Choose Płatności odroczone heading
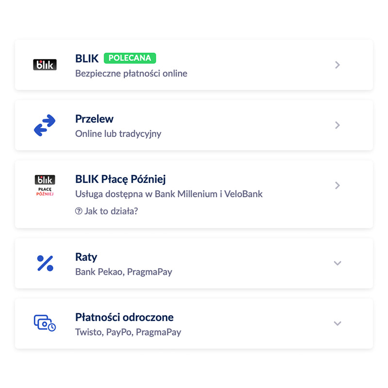 tap(125, 318)
